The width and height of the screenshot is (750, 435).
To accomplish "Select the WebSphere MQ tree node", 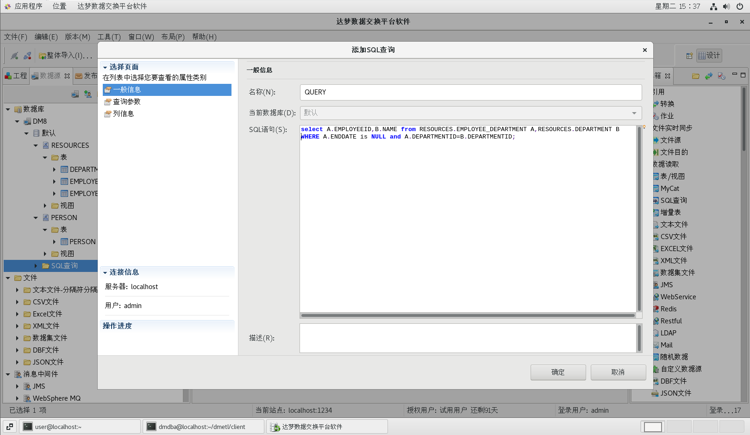I will [x=56, y=398].
